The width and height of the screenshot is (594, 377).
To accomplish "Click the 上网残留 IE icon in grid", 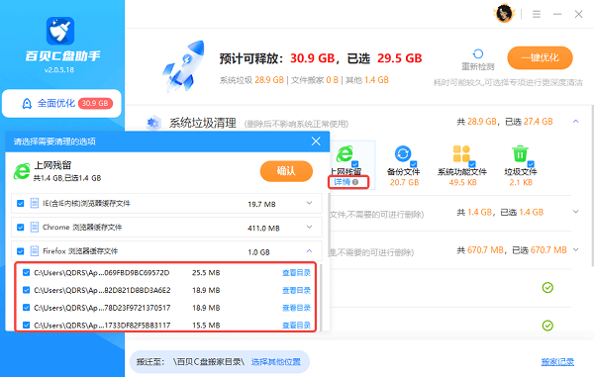I will tap(345, 153).
